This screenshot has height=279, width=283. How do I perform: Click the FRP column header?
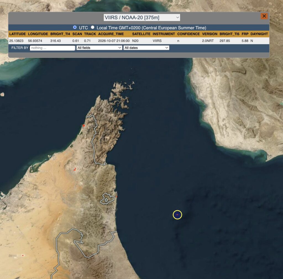point(245,34)
